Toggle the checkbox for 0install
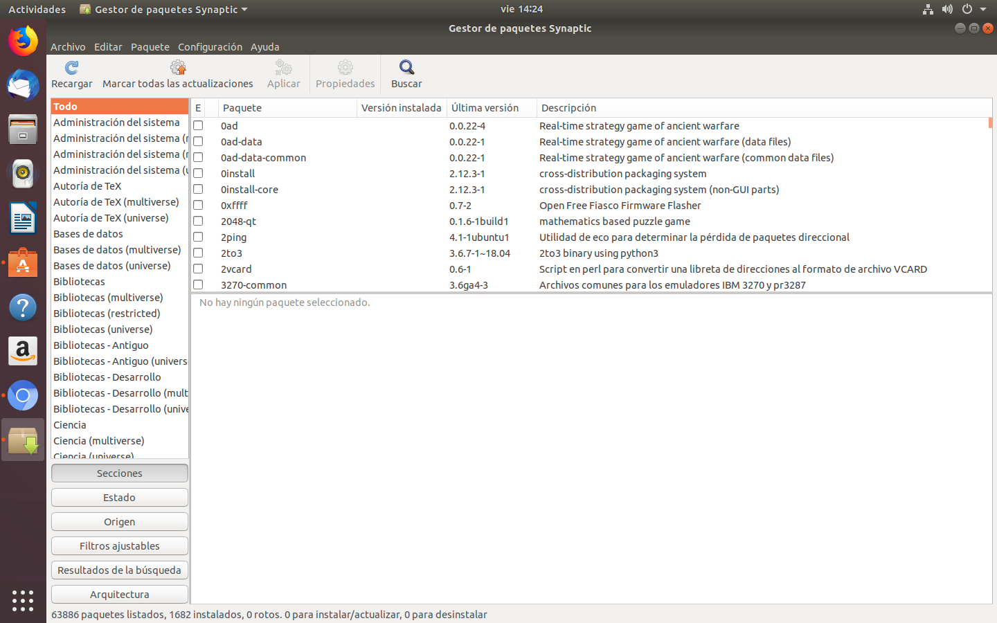 point(198,174)
